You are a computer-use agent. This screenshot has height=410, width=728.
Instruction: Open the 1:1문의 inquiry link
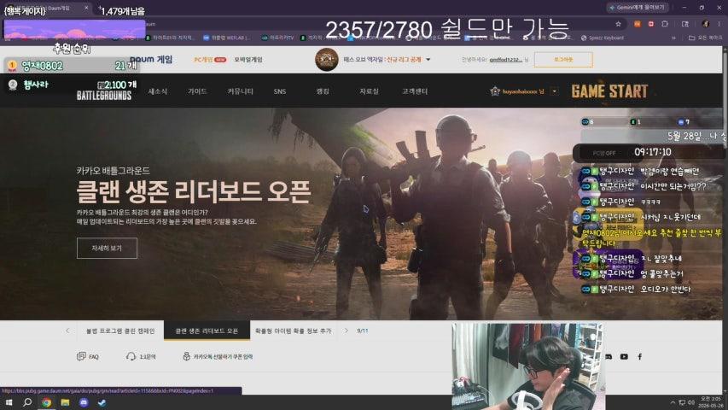141,356
